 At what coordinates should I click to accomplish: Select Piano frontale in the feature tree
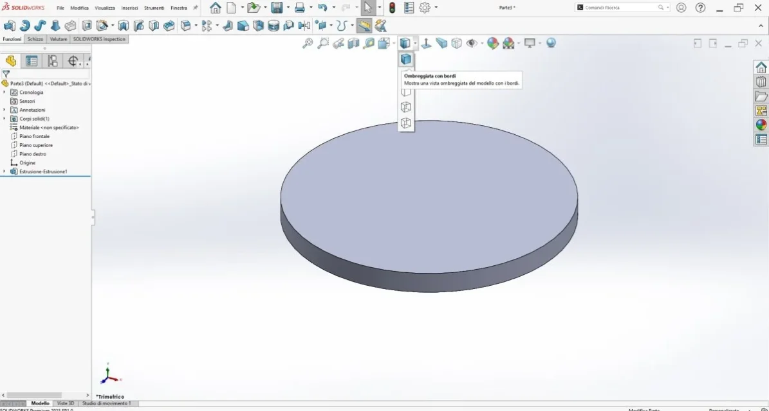(34, 136)
